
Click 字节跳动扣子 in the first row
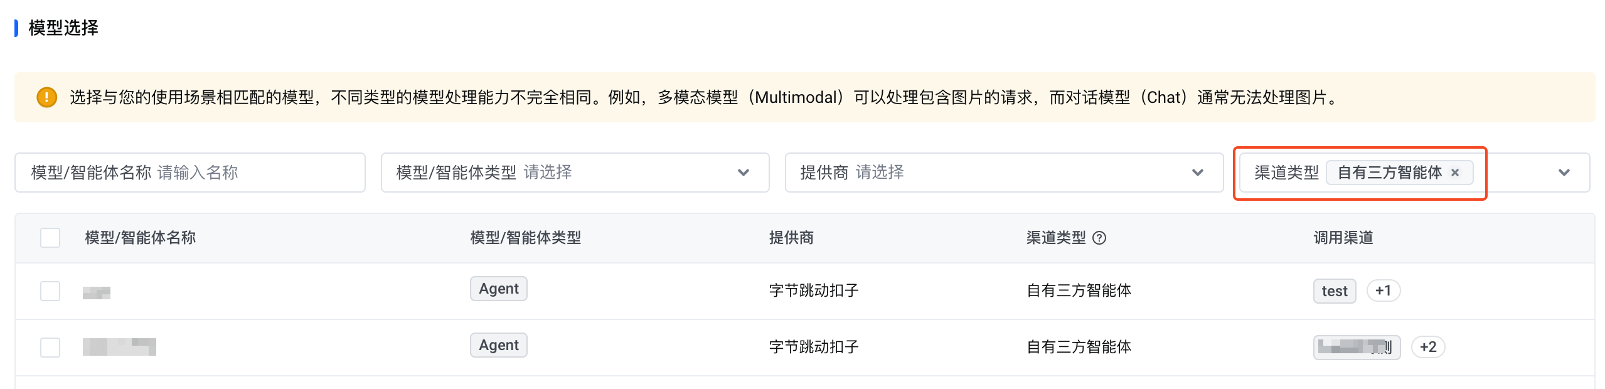(814, 290)
